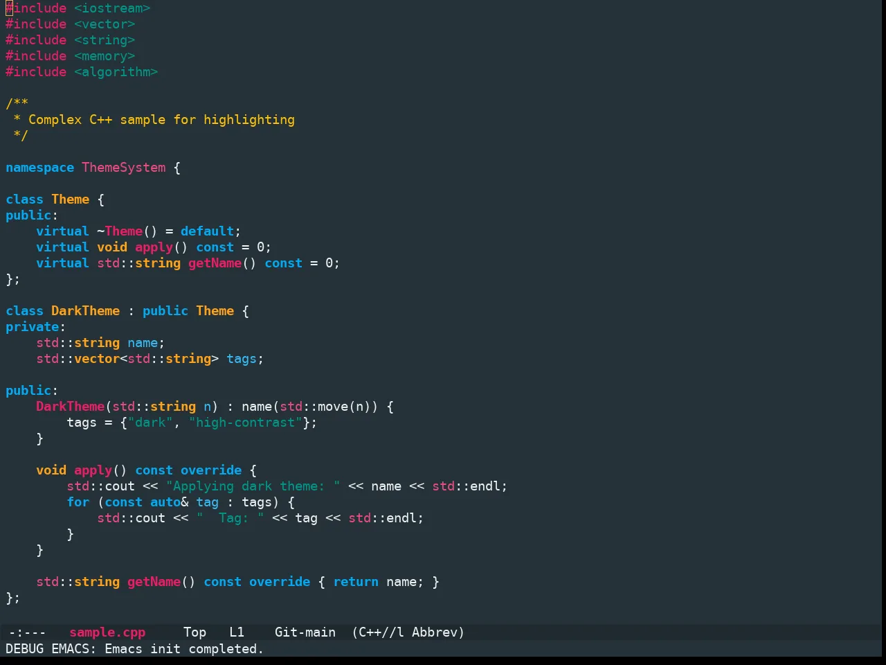The image size is (886, 665).
Task: Click 'override' in 'void apply() const override'
Action: pos(211,470)
